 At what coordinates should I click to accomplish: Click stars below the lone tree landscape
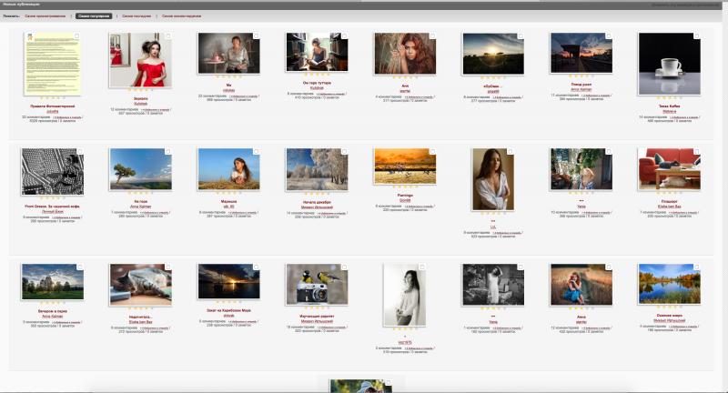141,193
